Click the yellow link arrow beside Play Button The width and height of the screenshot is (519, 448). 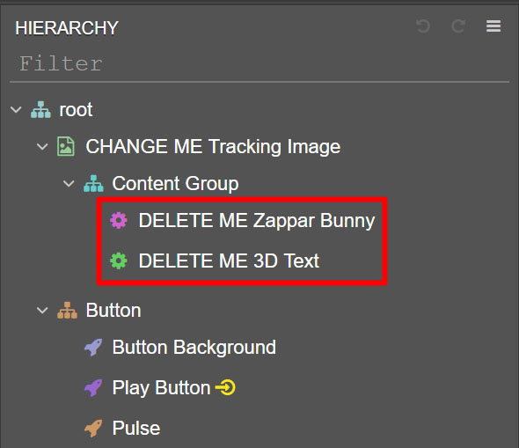(225, 387)
